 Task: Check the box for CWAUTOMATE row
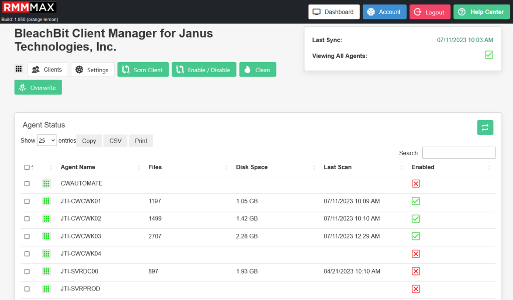point(27,183)
